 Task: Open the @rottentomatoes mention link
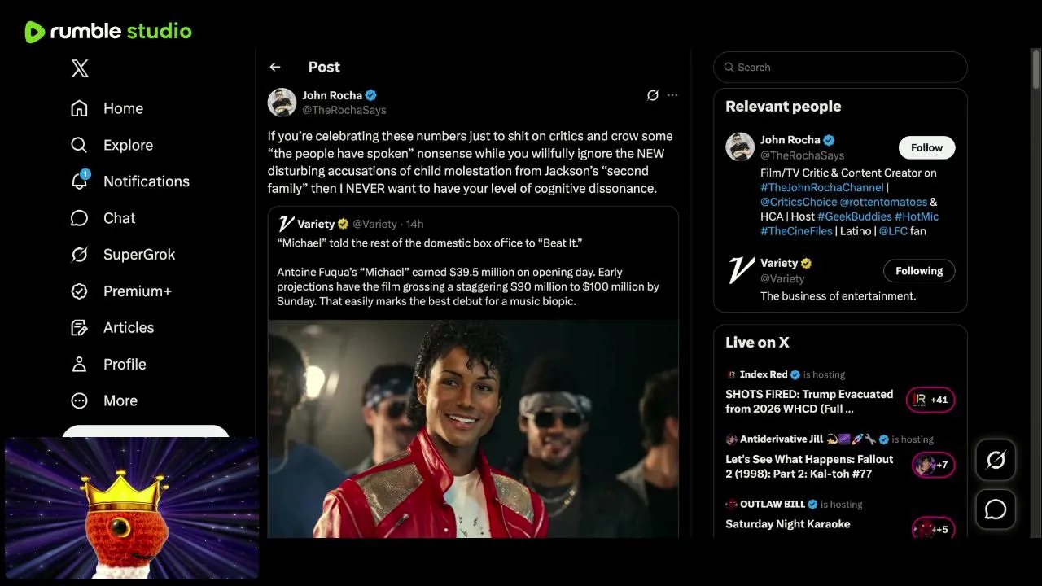tap(883, 202)
